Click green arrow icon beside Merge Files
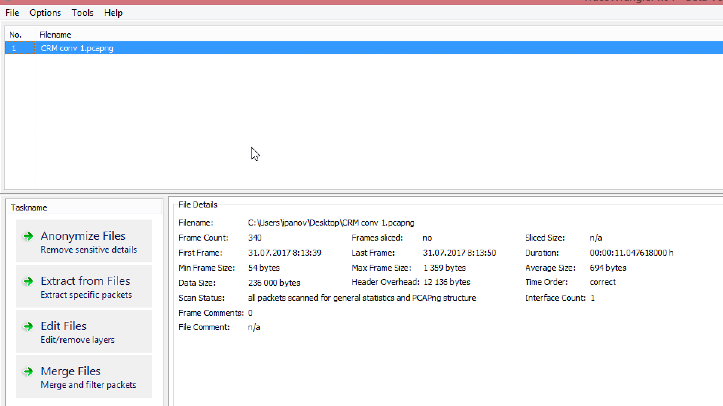This screenshot has width=723, height=406. pos(29,371)
